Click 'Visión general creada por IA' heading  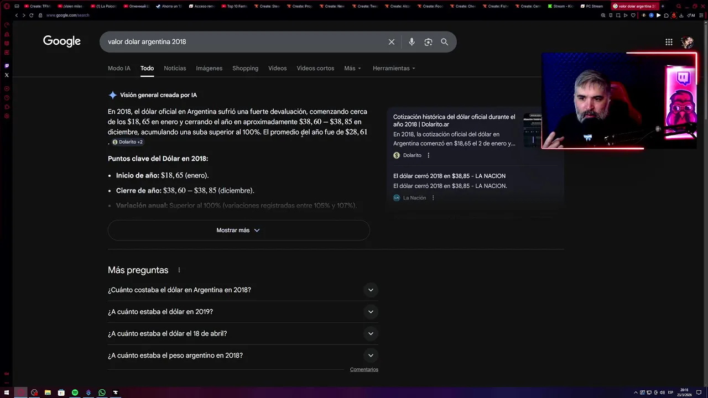tap(158, 95)
